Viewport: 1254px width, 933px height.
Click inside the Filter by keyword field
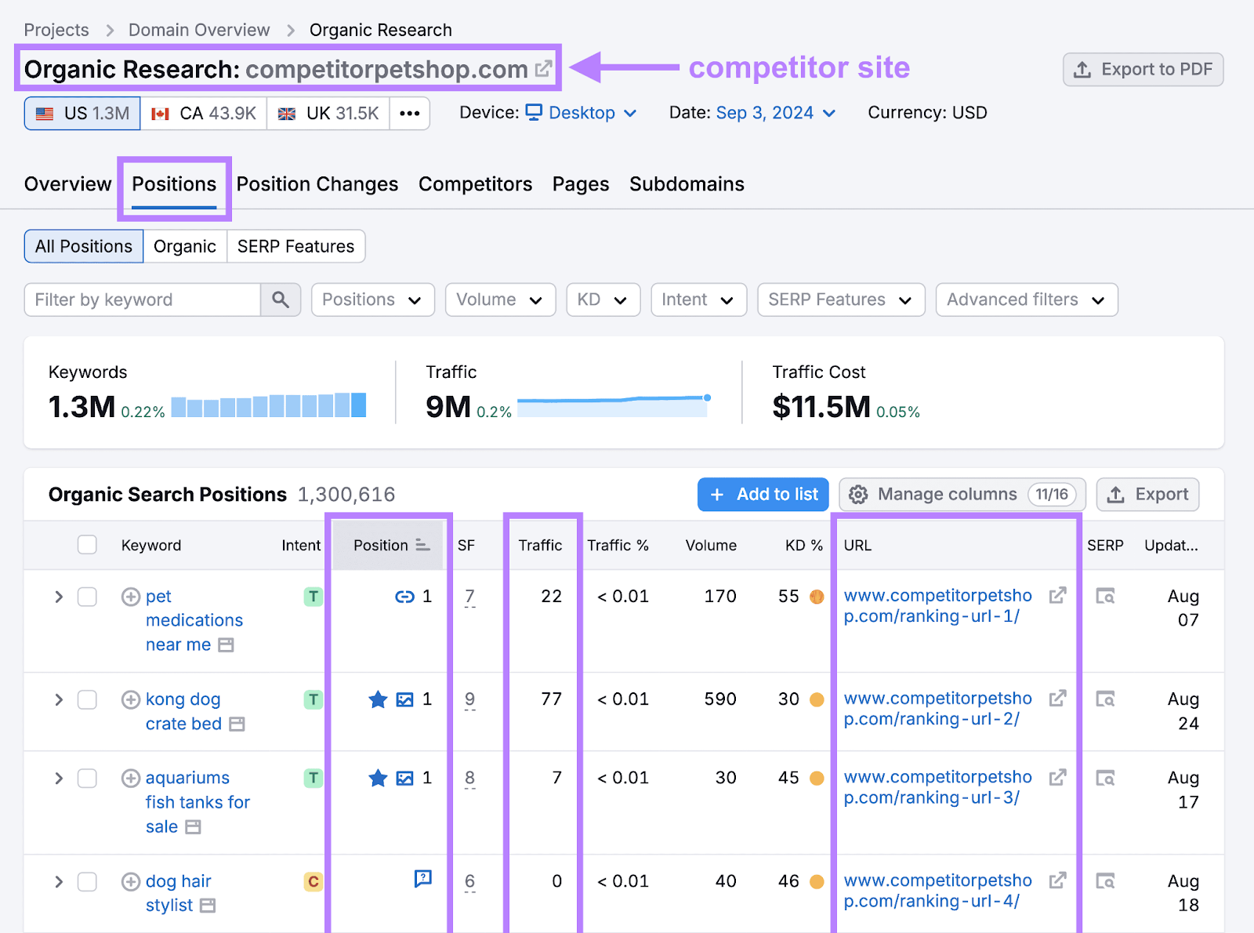pos(141,300)
